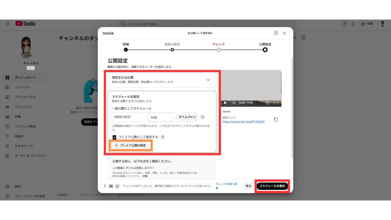The height and width of the screenshot is (220, 391).
Task: Play the video preview
Action: tap(225, 103)
